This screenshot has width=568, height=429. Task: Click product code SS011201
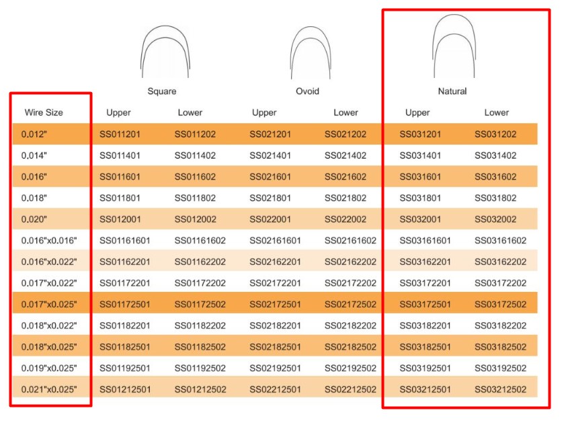(x=121, y=134)
